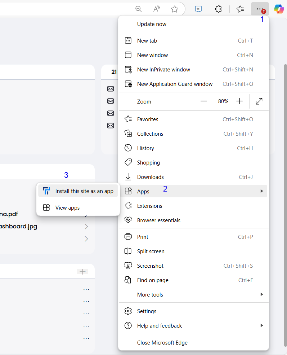Click the first envelope mail icon
The image size is (287, 355).
[x=111, y=89]
